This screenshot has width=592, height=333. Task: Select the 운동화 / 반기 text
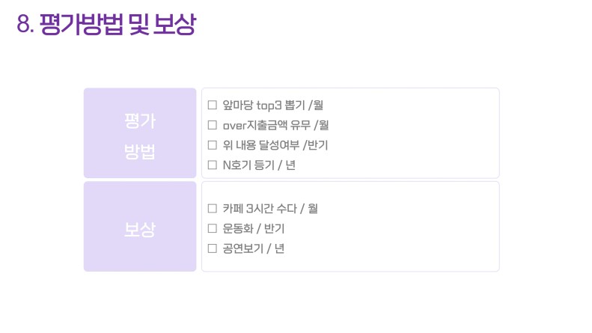[253, 228]
